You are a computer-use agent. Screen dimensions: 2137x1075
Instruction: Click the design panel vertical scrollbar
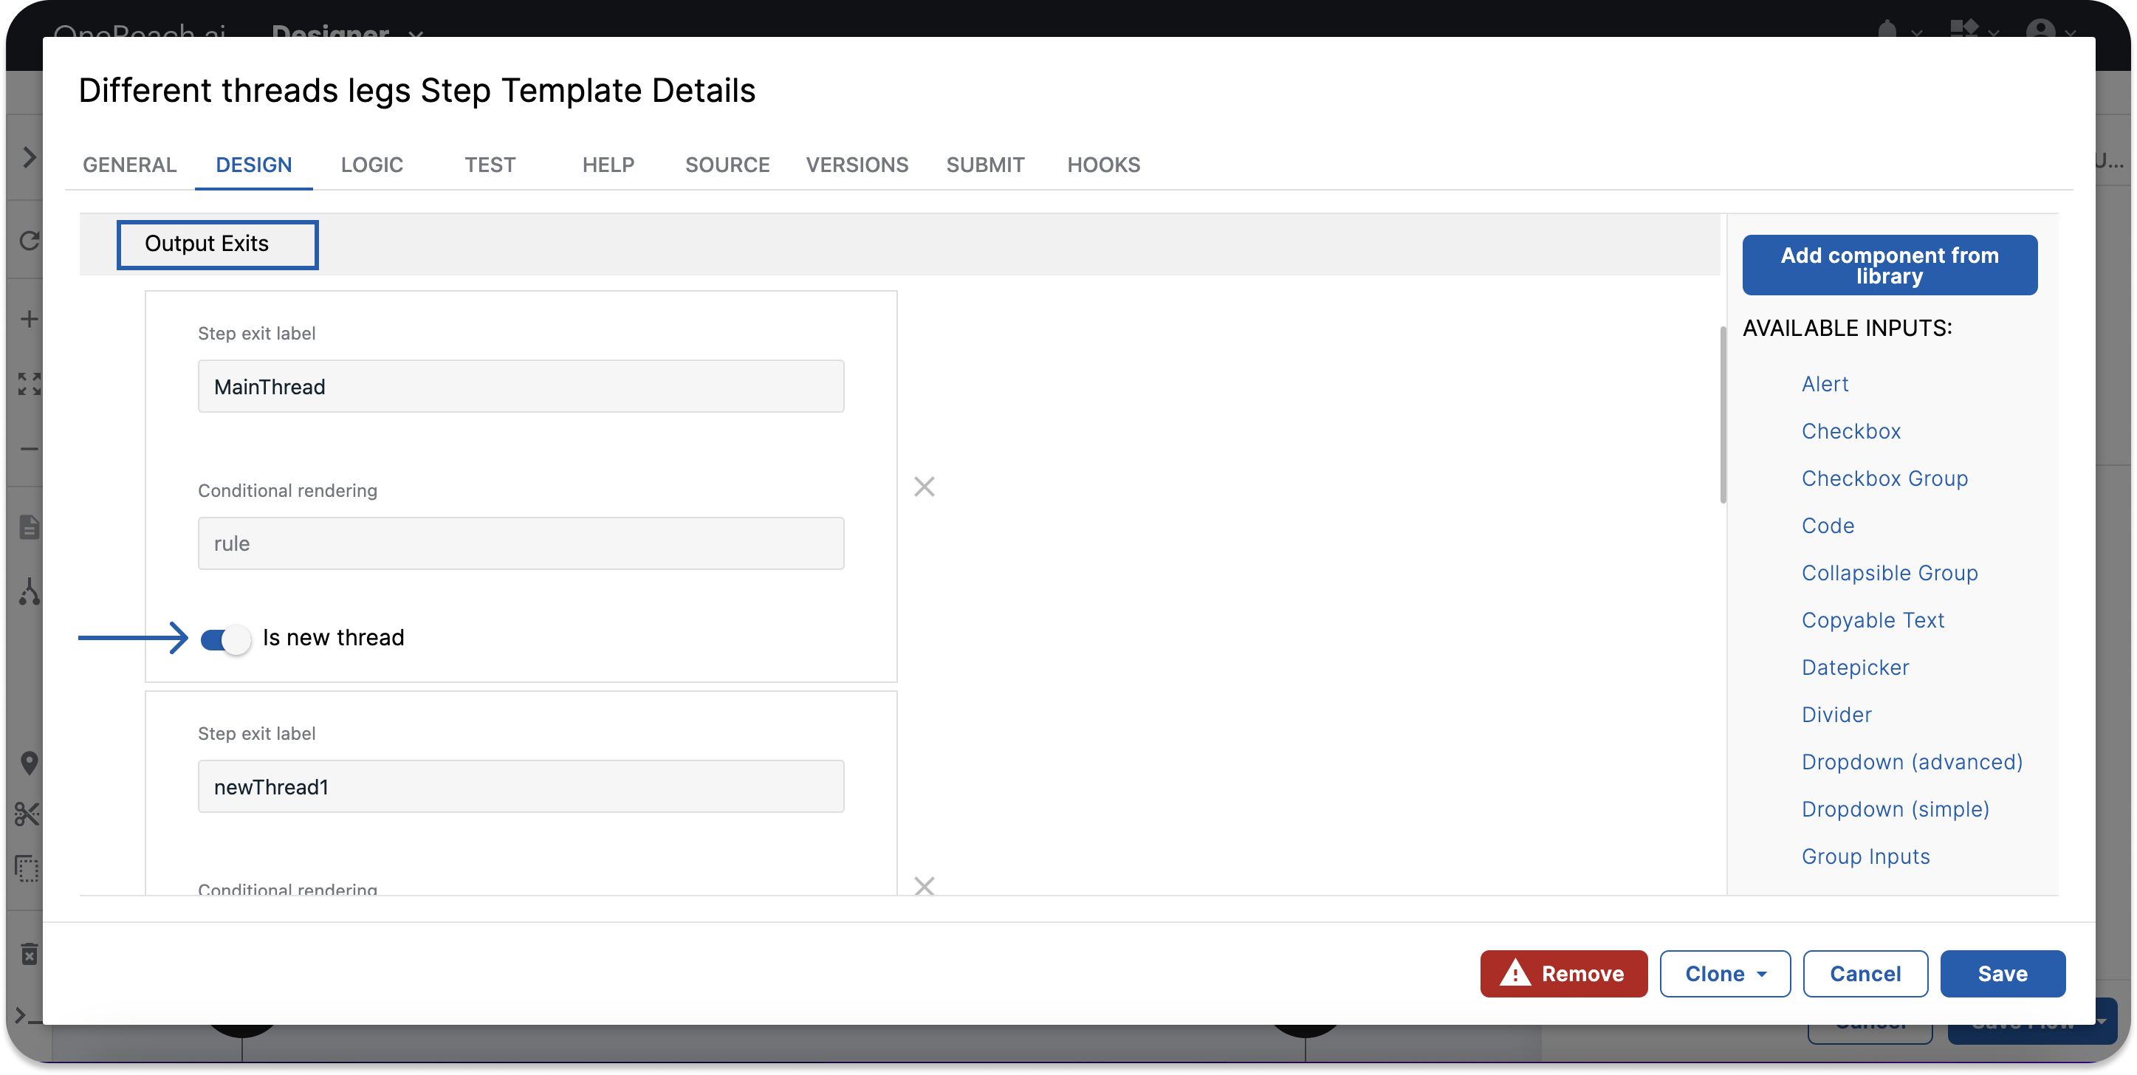coord(1723,415)
